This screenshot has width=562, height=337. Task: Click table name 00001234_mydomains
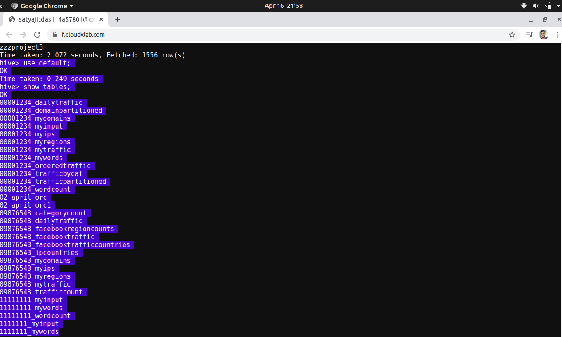(35, 118)
